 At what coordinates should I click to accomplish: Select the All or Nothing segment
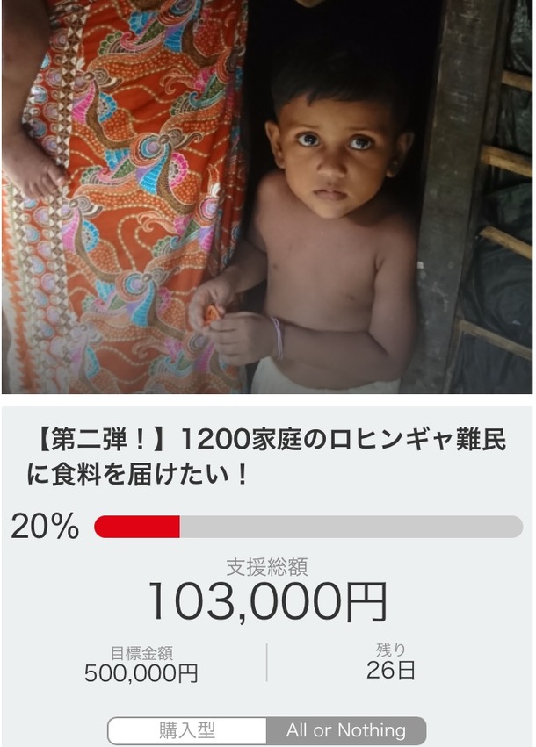[x=346, y=730]
